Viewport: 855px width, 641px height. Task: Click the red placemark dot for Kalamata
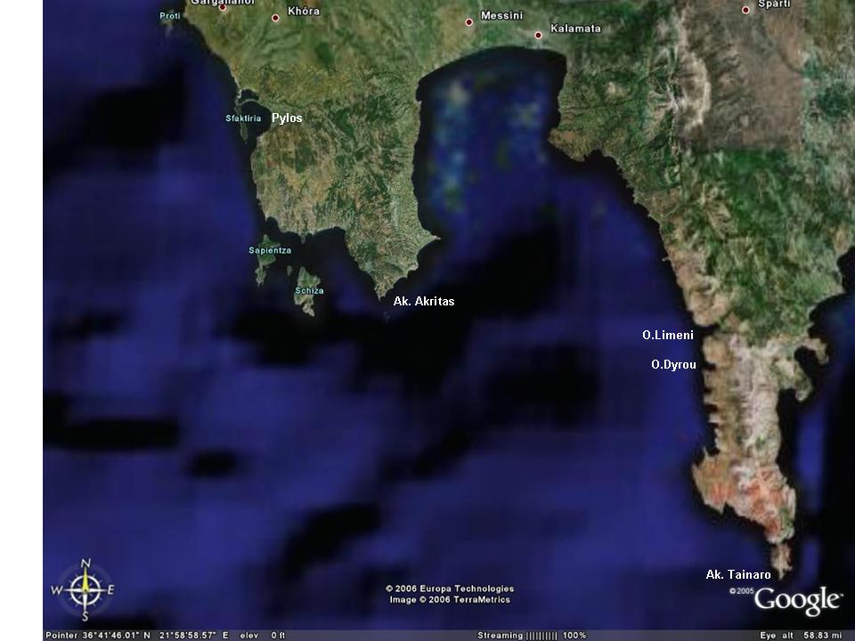pos(538,36)
